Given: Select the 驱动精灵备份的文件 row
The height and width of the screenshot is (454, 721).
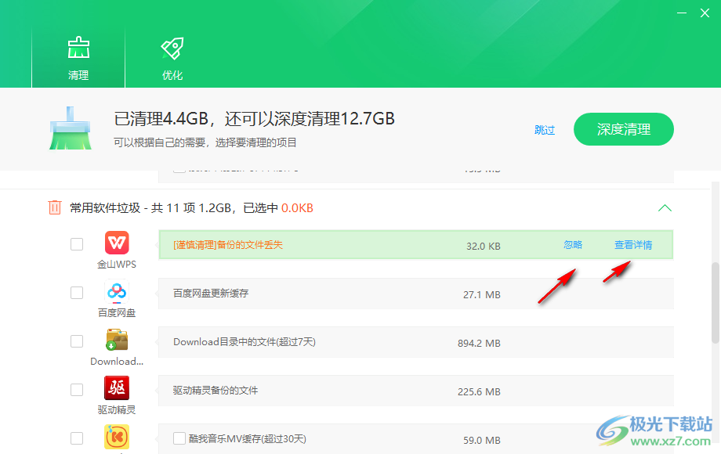Looking at the screenshot, I should [x=415, y=391].
